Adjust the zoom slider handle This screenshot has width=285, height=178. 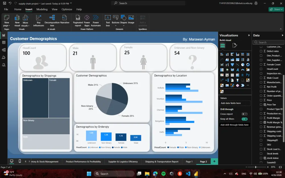coord(256,167)
